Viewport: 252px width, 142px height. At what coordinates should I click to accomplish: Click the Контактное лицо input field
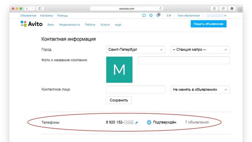tap(136, 90)
